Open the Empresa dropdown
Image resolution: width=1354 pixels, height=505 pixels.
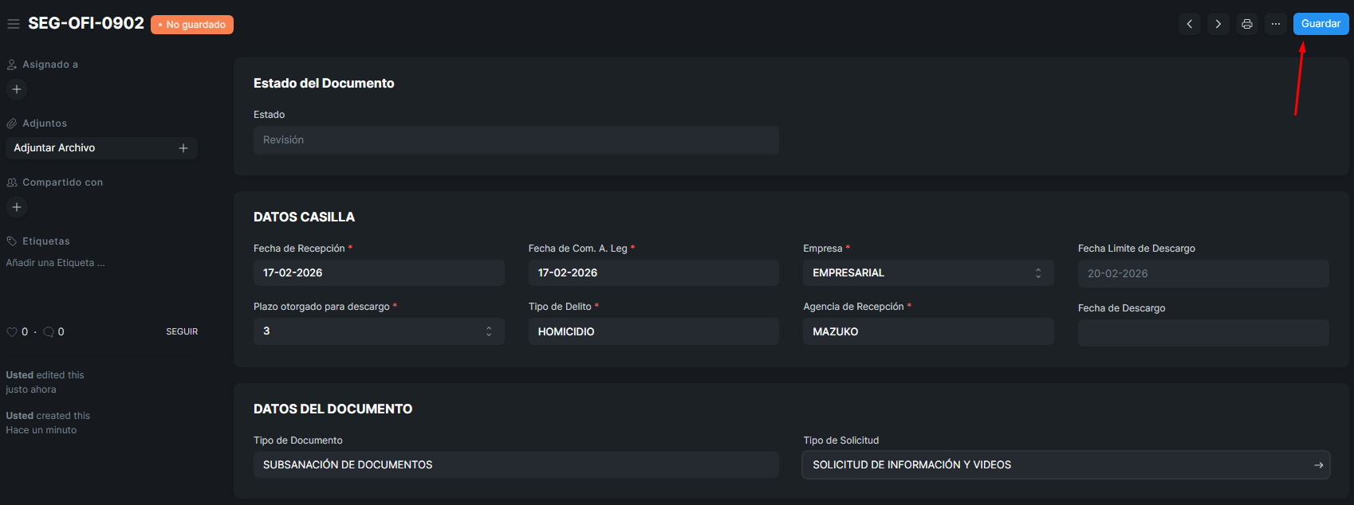click(927, 273)
